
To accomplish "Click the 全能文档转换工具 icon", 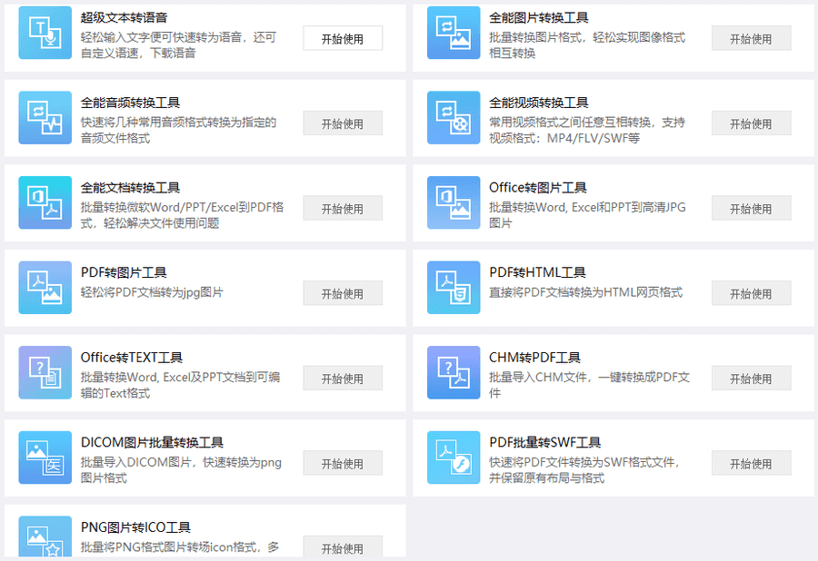I will pos(45,202).
